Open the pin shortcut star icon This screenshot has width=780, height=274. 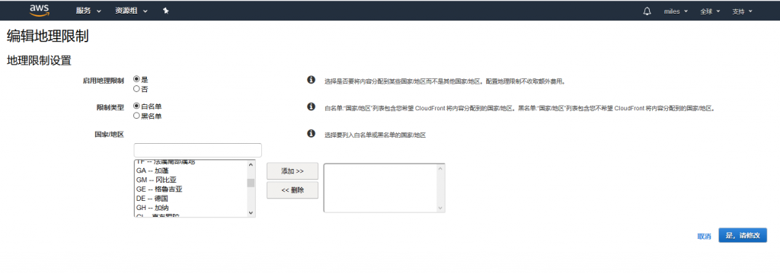click(x=166, y=11)
